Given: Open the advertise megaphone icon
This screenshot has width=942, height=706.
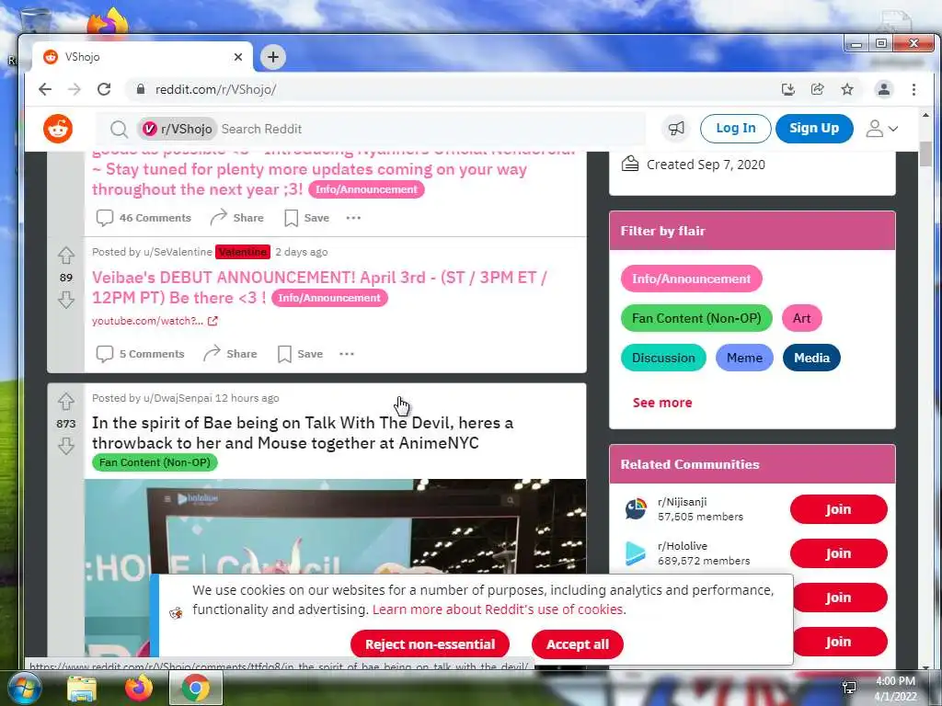Looking at the screenshot, I should pos(676,129).
